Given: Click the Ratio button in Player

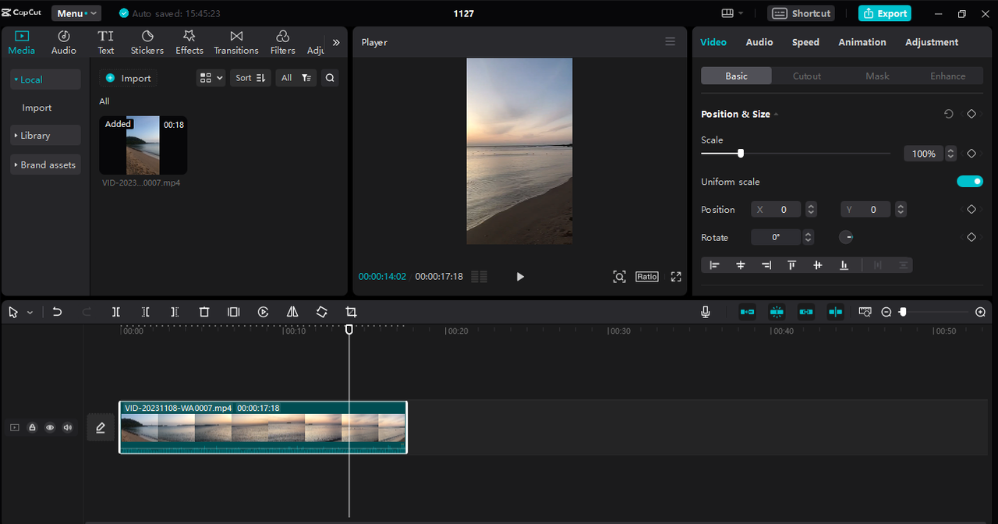Looking at the screenshot, I should pyautogui.click(x=646, y=277).
